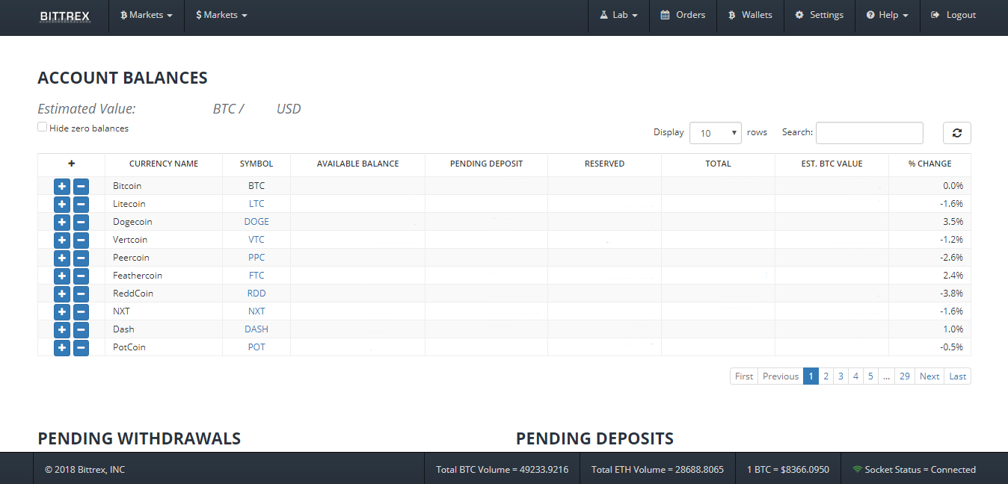Go to page 5 of balances

point(870,376)
